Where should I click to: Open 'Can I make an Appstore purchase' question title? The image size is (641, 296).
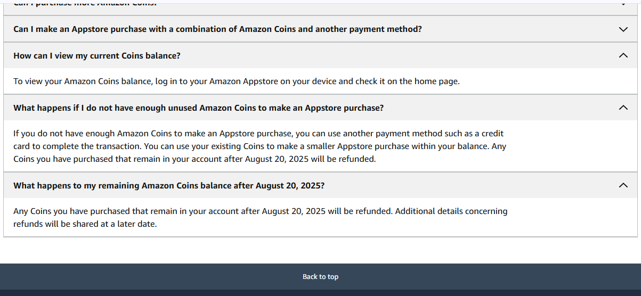[x=217, y=29]
